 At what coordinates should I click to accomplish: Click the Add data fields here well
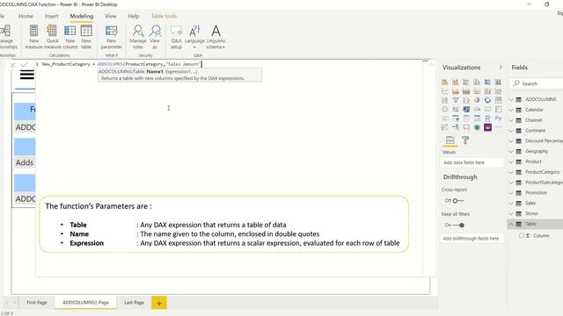coord(472,162)
